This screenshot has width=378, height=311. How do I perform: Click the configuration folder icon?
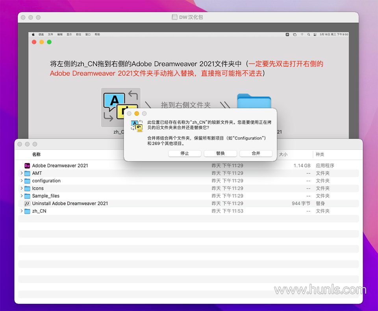27,181
